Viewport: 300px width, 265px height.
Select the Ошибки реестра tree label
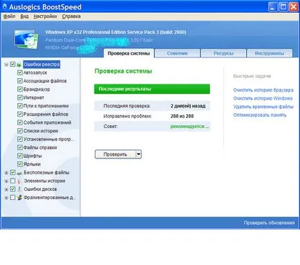[x=41, y=64]
